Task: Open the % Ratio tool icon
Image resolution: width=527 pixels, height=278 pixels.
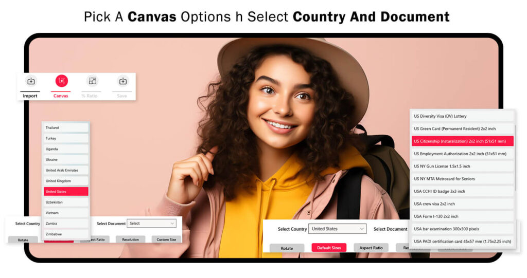Action: [x=92, y=81]
